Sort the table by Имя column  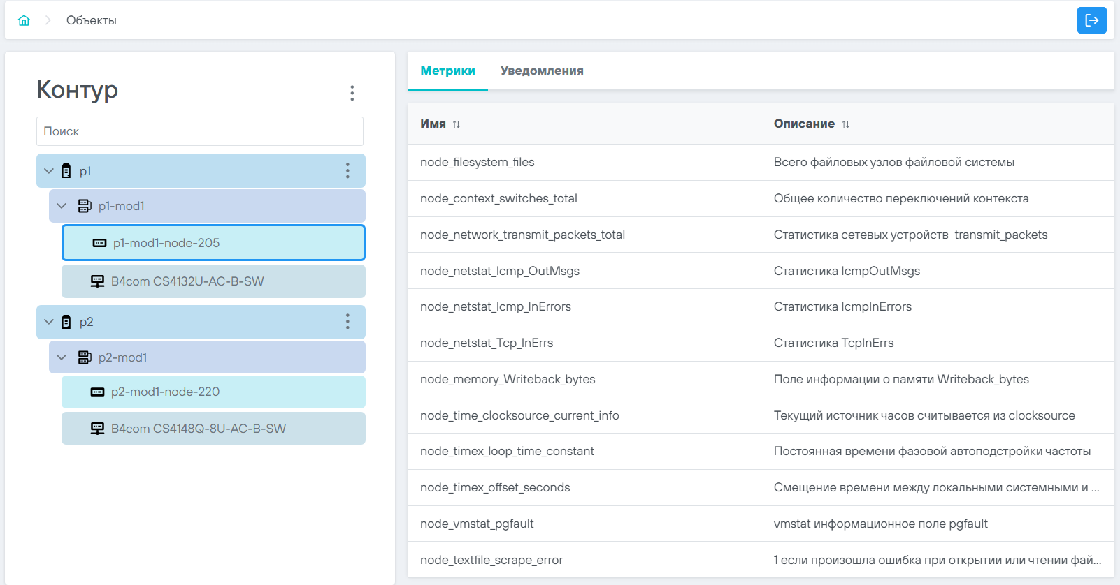tap(456, 124)
